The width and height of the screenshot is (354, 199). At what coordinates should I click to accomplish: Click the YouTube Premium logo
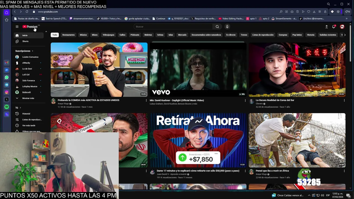click(x=30, y=27)
